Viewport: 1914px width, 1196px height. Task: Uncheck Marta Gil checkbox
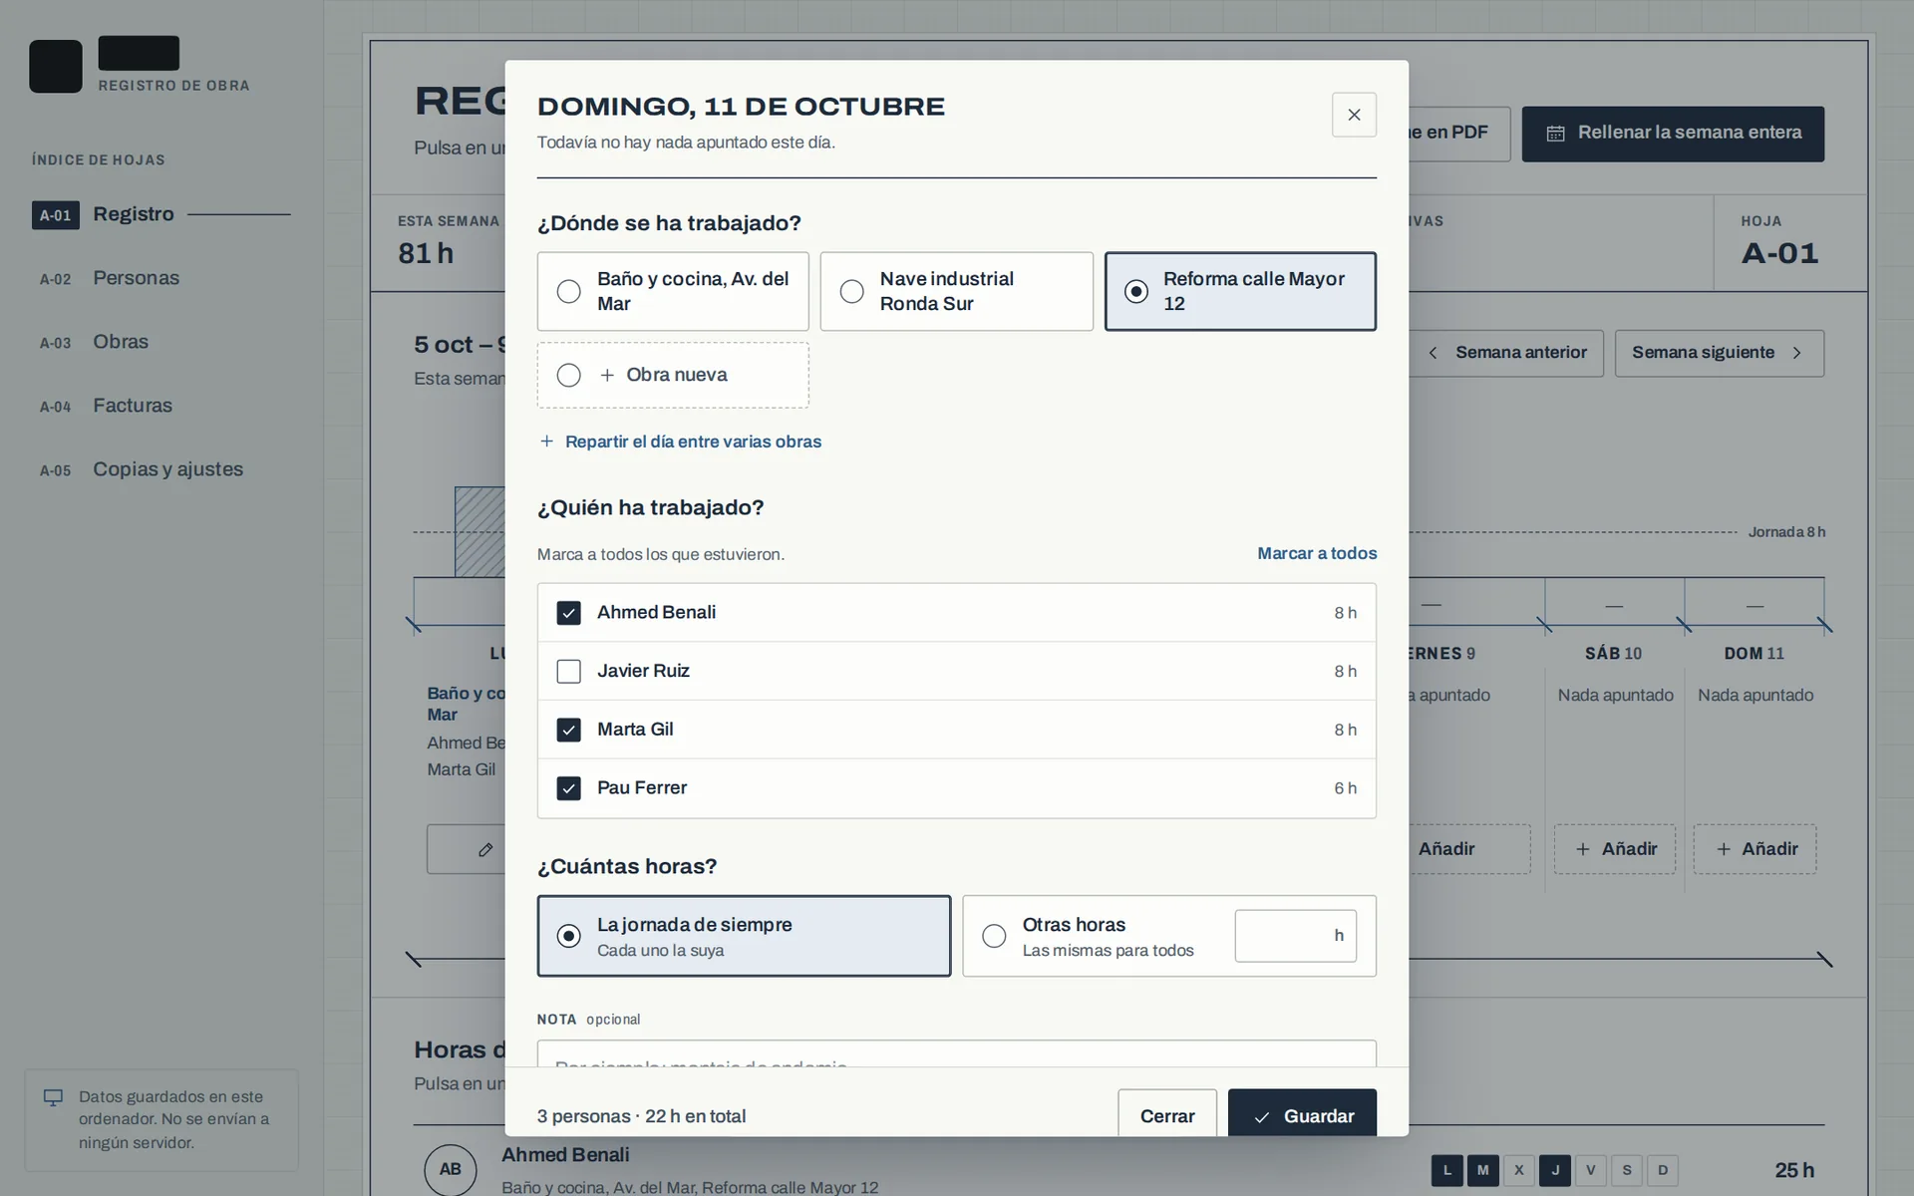point(568,730)
